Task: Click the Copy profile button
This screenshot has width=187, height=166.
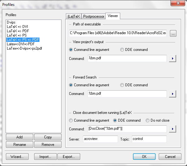Action: click(48, 137)
